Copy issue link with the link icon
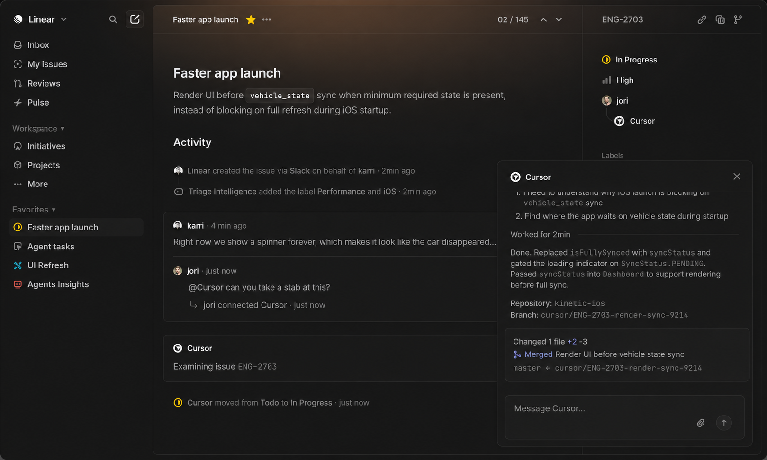 pos(702,19)
